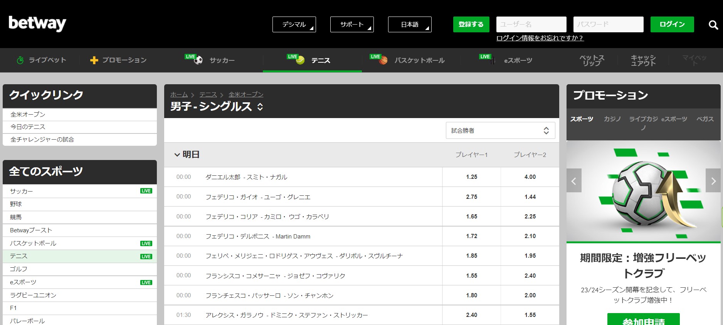The height and width of the screenshot is (325, 723).
Task: Select odds 2.40 for ジョゼフ・コヴァリク
Action: 530,276
